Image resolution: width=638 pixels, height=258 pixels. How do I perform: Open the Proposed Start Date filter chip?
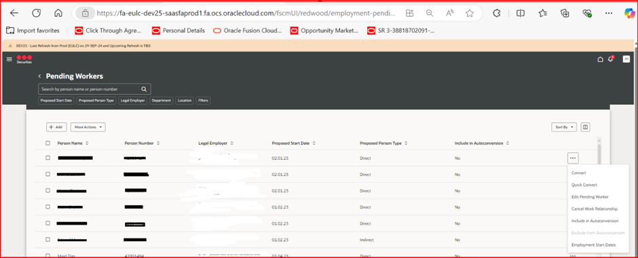click(56, 100)
